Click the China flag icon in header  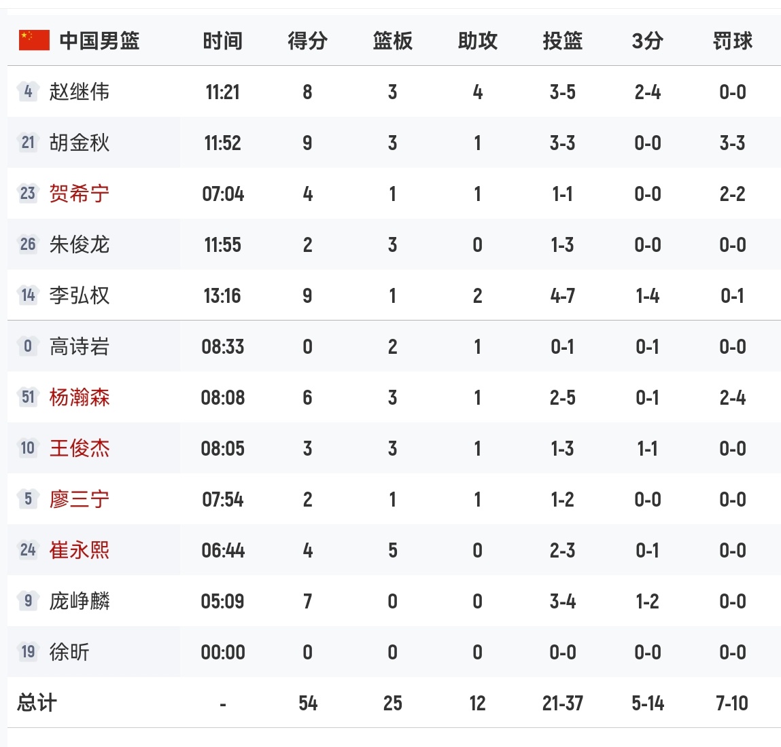pyautogui.click(x=35, y=40)
